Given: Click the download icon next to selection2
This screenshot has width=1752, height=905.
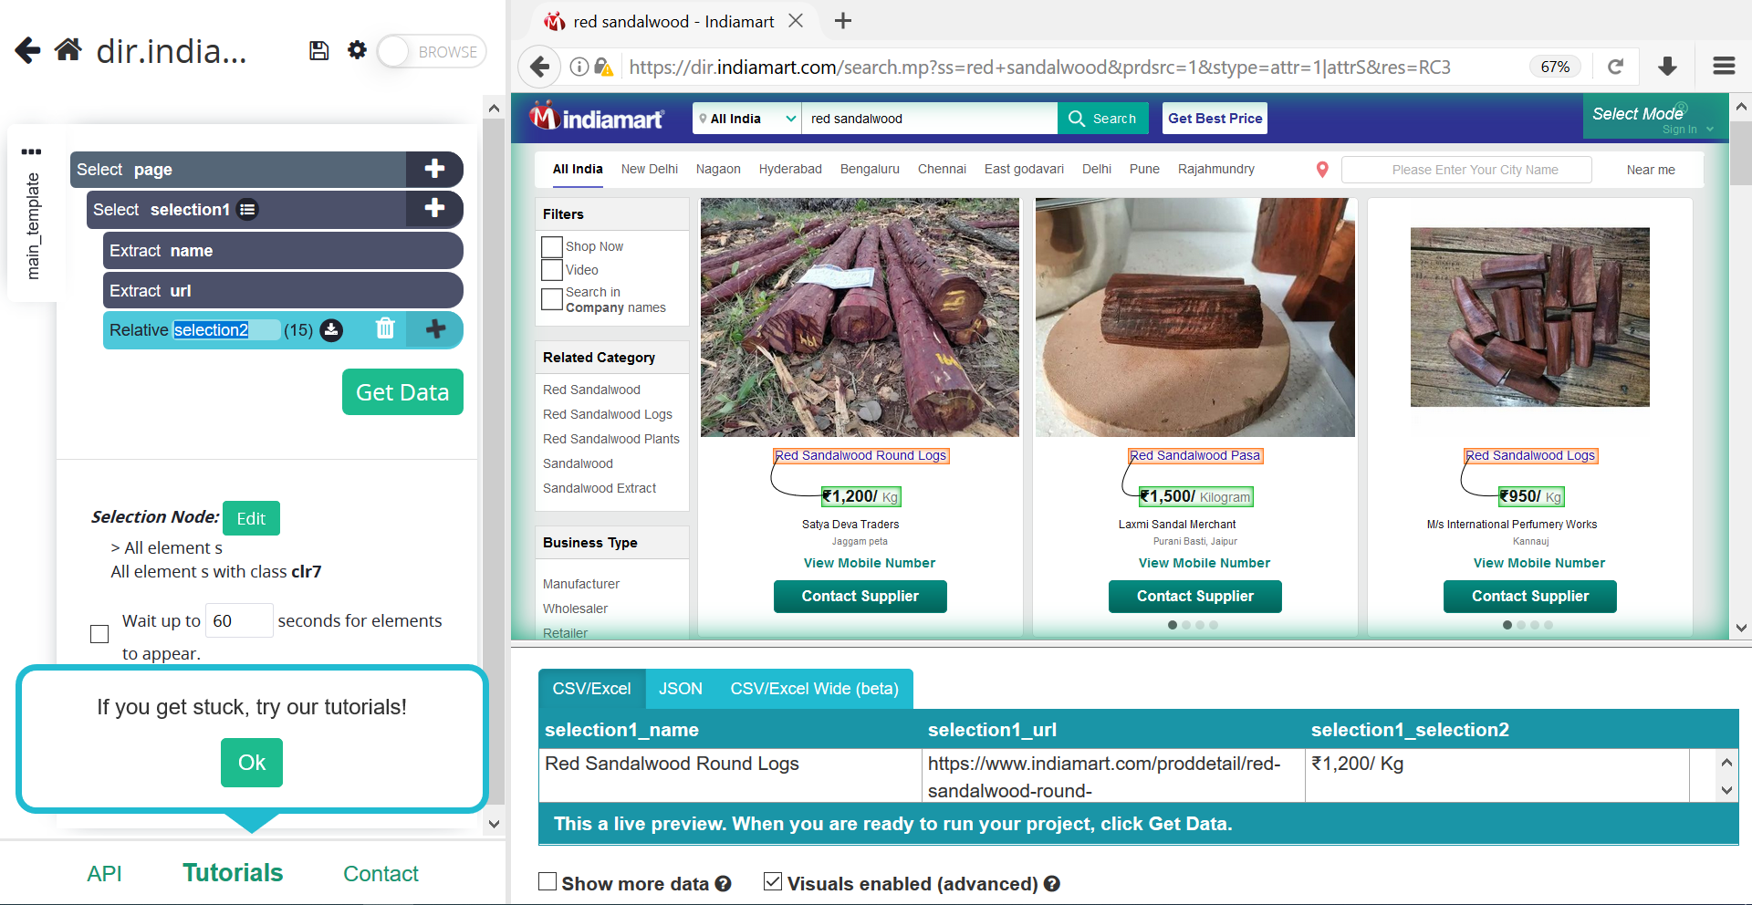Looking at the screenshot, I should click(x=332, y=330).
